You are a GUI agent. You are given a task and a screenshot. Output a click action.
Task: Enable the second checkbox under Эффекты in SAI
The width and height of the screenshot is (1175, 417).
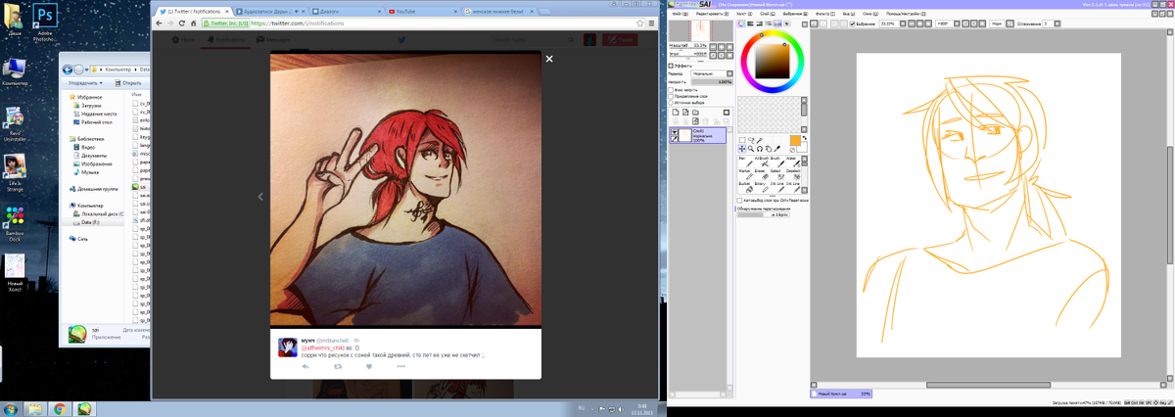tap(670, 96)
